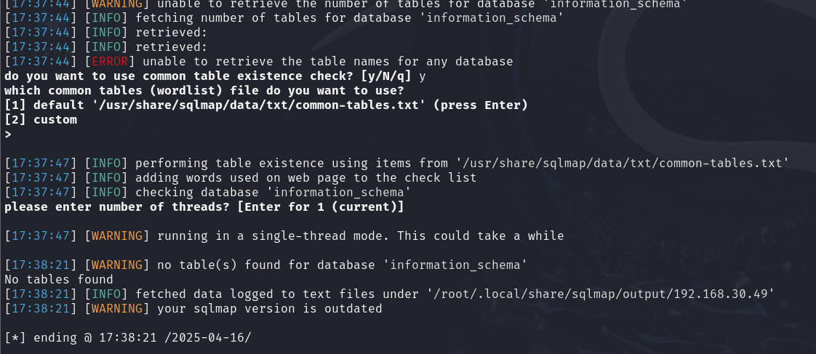The image size is (816, 354).
Task: Click the '[2] custom' wordlist option line
Action: coord(41,119)
